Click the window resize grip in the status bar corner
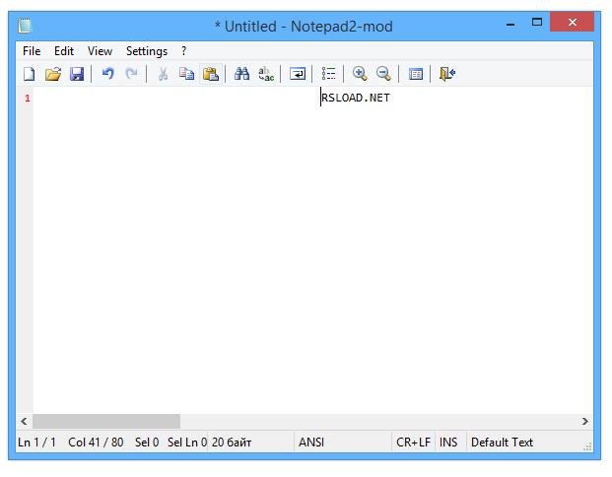 tap(587, 447)
